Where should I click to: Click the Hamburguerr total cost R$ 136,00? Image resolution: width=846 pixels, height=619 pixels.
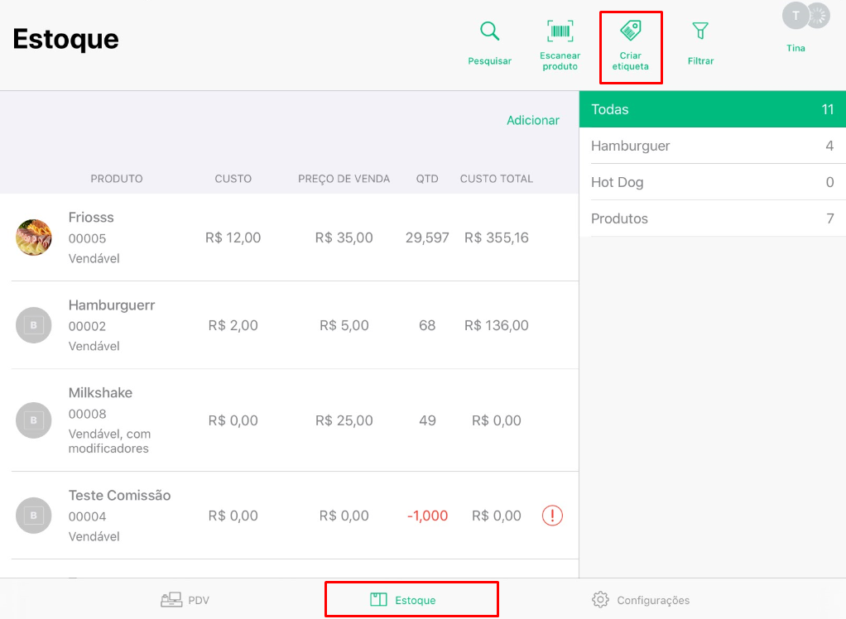pyautogui.click(x=497, y=325)
